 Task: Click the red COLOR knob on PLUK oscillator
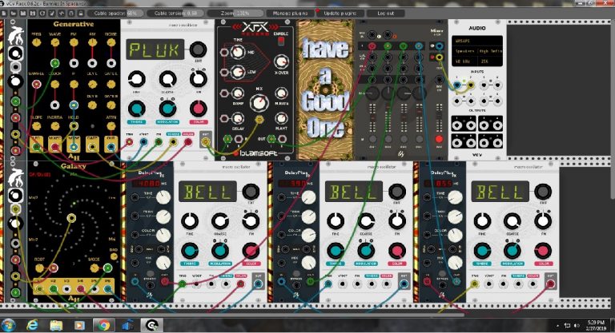pyautogui.click(x=199, y=109)
